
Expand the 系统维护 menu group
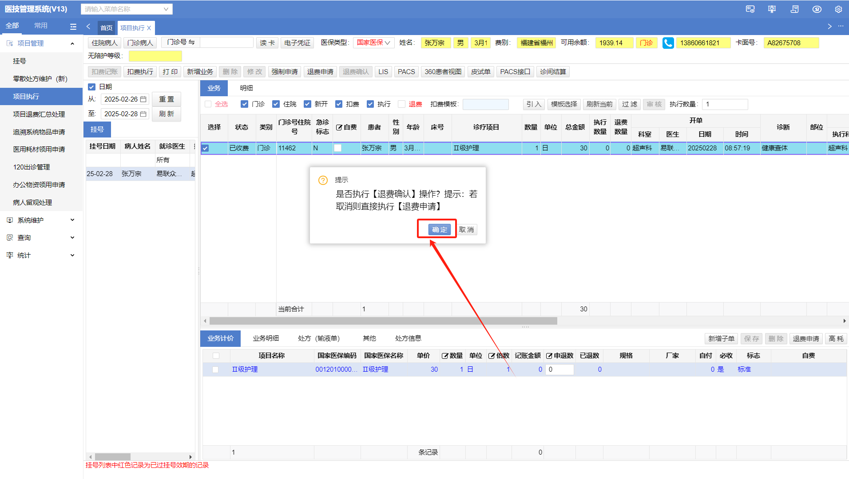click(72, 220)
